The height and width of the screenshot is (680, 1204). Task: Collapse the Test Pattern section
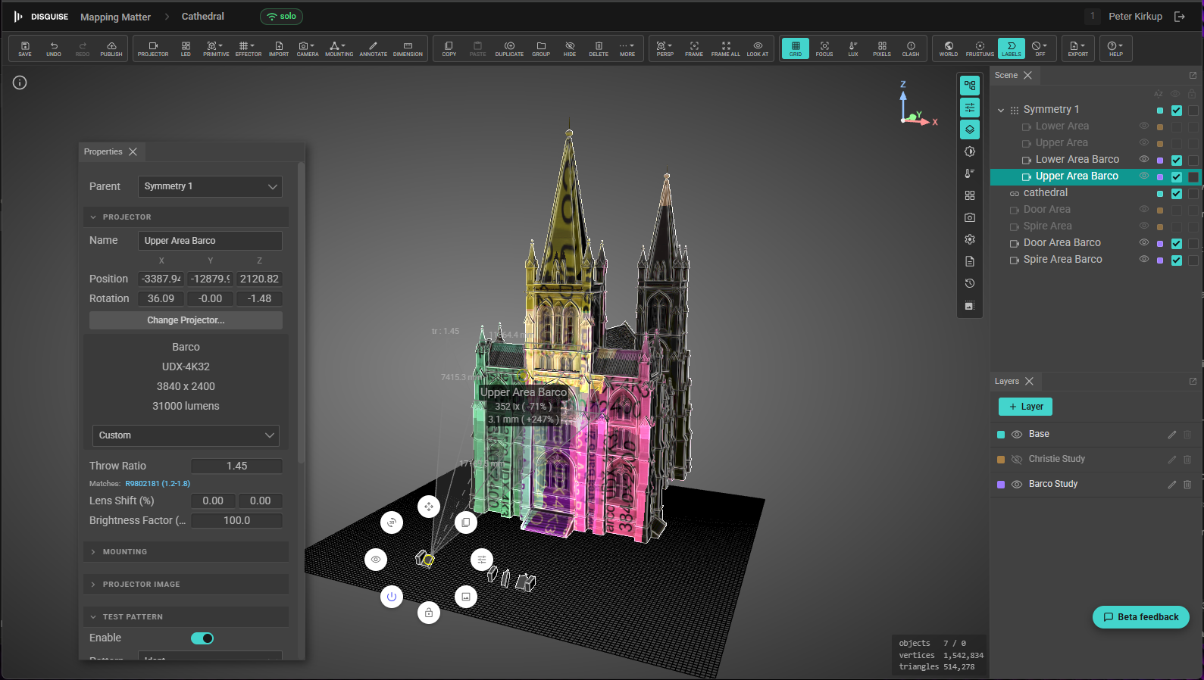(186, 617)
